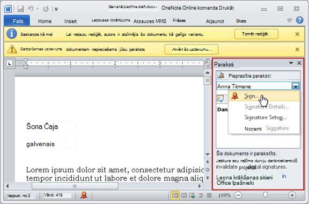Click the Office īpašnieki link text
Image resolution: width=309 pixels, height=204 pixels.
235,183
